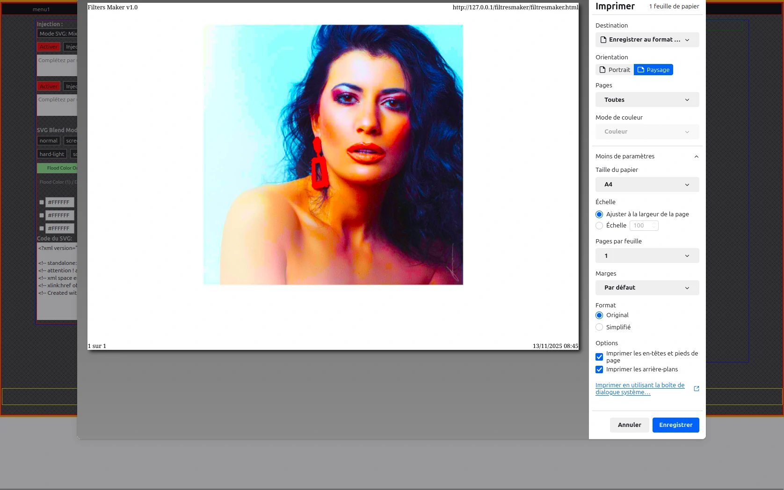Click the '13/11/2025 08:45' date footer
The image size is (784, 490).
coord(555,346)
